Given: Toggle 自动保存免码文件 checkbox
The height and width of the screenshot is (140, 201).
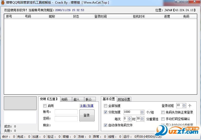Looking at the screenshot, I should pyautogui.click(x=105, y=125).
